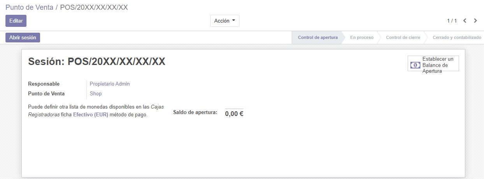This screenshot has width=484, height=179.
Task: Click the Sesión POS/20XX/XX/XX/XX title
Action: tap(97, 61)
